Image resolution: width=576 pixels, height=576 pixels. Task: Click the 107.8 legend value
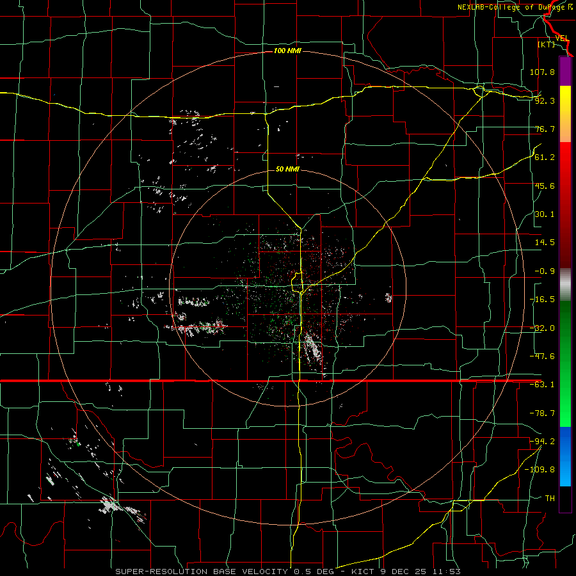coord(542,72)
